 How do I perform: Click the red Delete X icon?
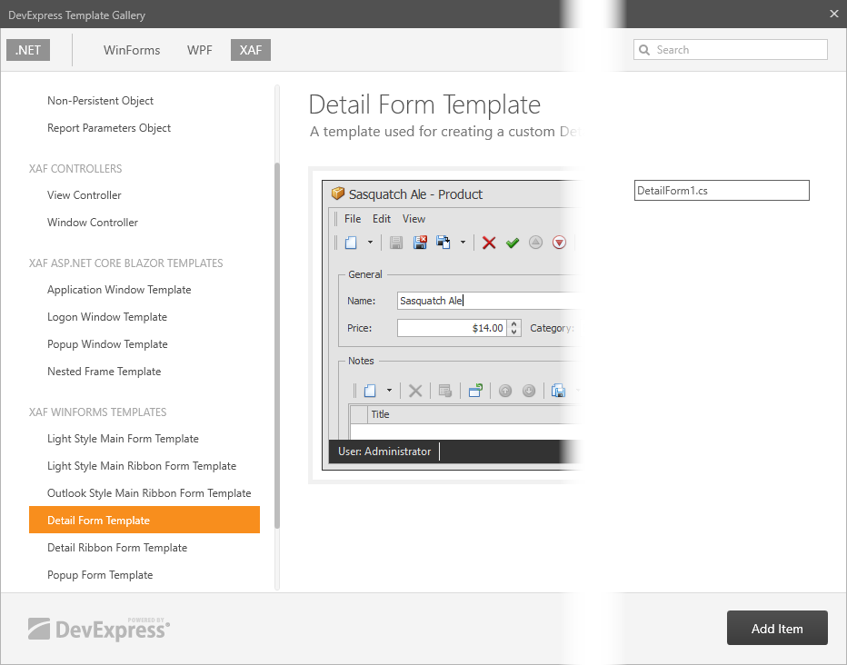click(489, 243)
